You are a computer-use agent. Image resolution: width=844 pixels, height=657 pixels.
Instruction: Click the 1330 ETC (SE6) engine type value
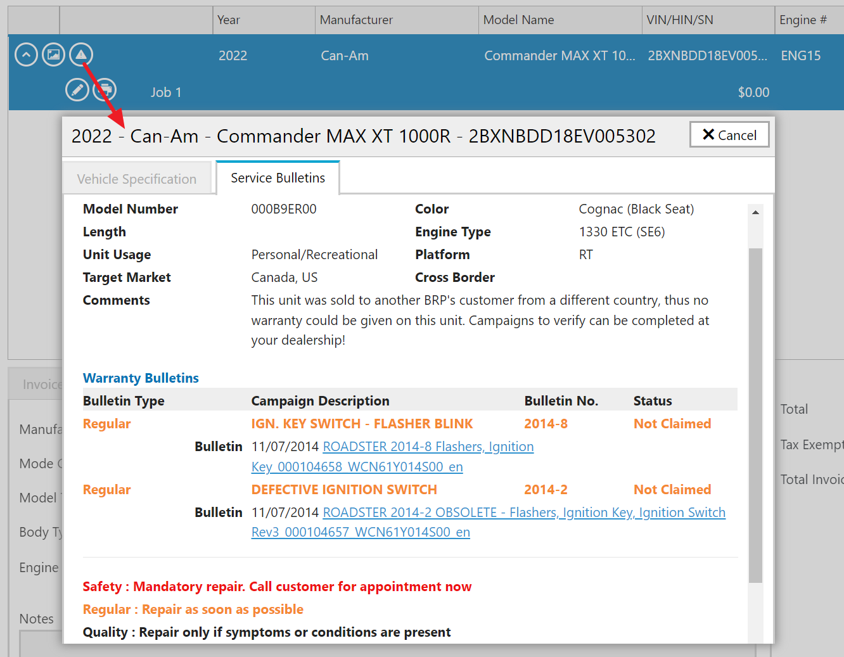[x=622, y=232]
